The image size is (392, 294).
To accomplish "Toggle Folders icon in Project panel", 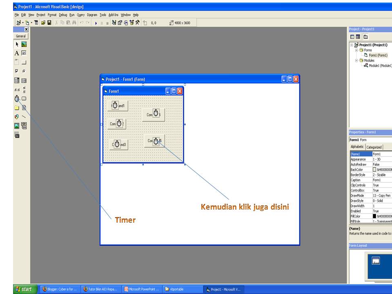I will 365,37.
